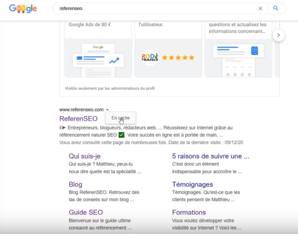Click the Entrepreneurs, blogueurs, rédacteurs web snippet

146,131
